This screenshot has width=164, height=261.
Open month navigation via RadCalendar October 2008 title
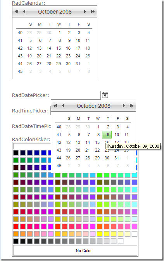tap(55, 12)
